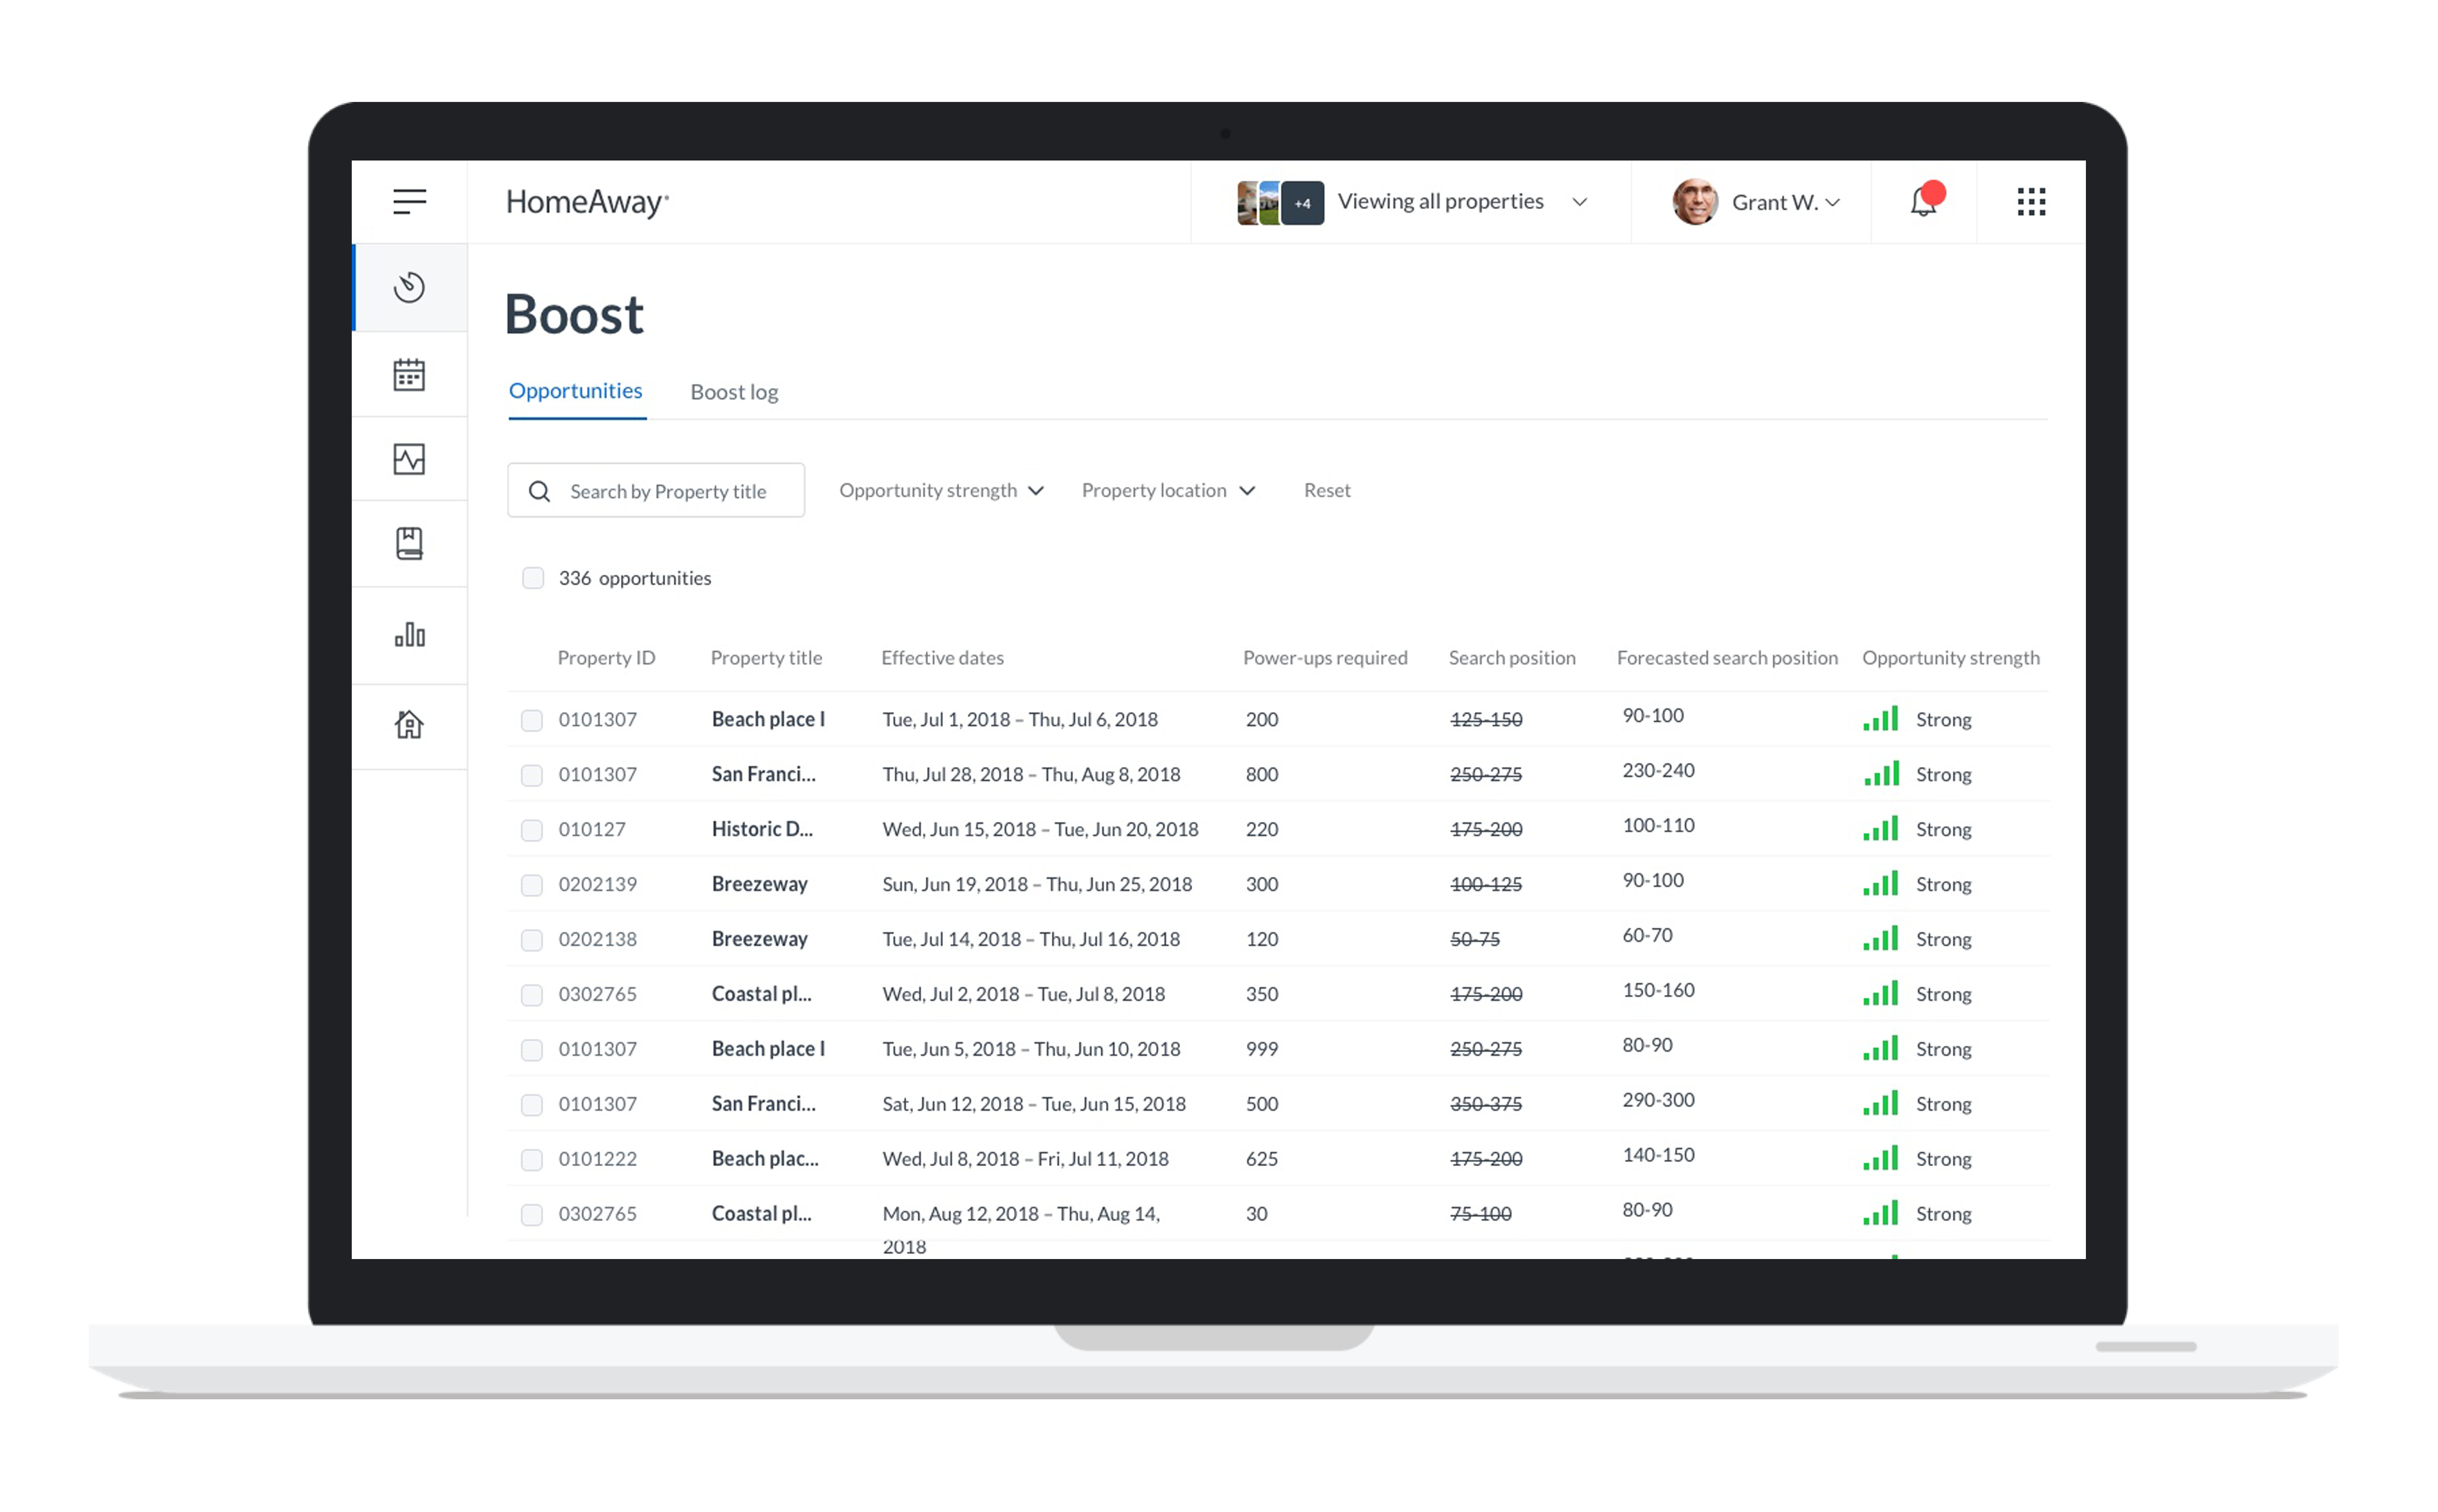This screenshot has height=1512, width=2438.
Task: Click Grant W. profile avatar
Action: pyautogui.click(x=1695, y=202)
